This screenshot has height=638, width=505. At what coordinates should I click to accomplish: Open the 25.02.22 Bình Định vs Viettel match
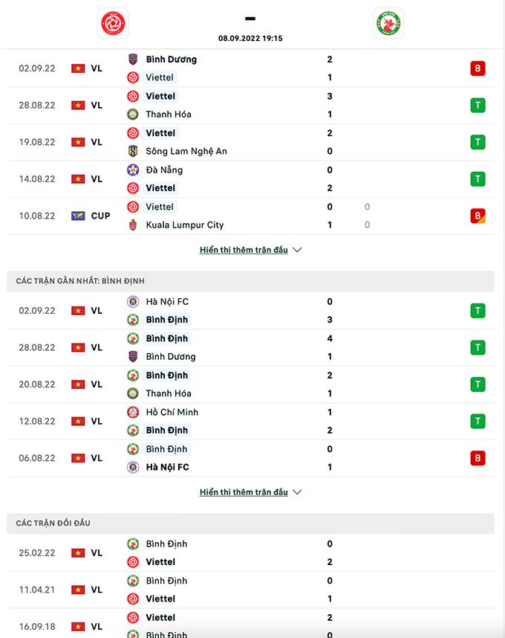click(x=251, y=553)
